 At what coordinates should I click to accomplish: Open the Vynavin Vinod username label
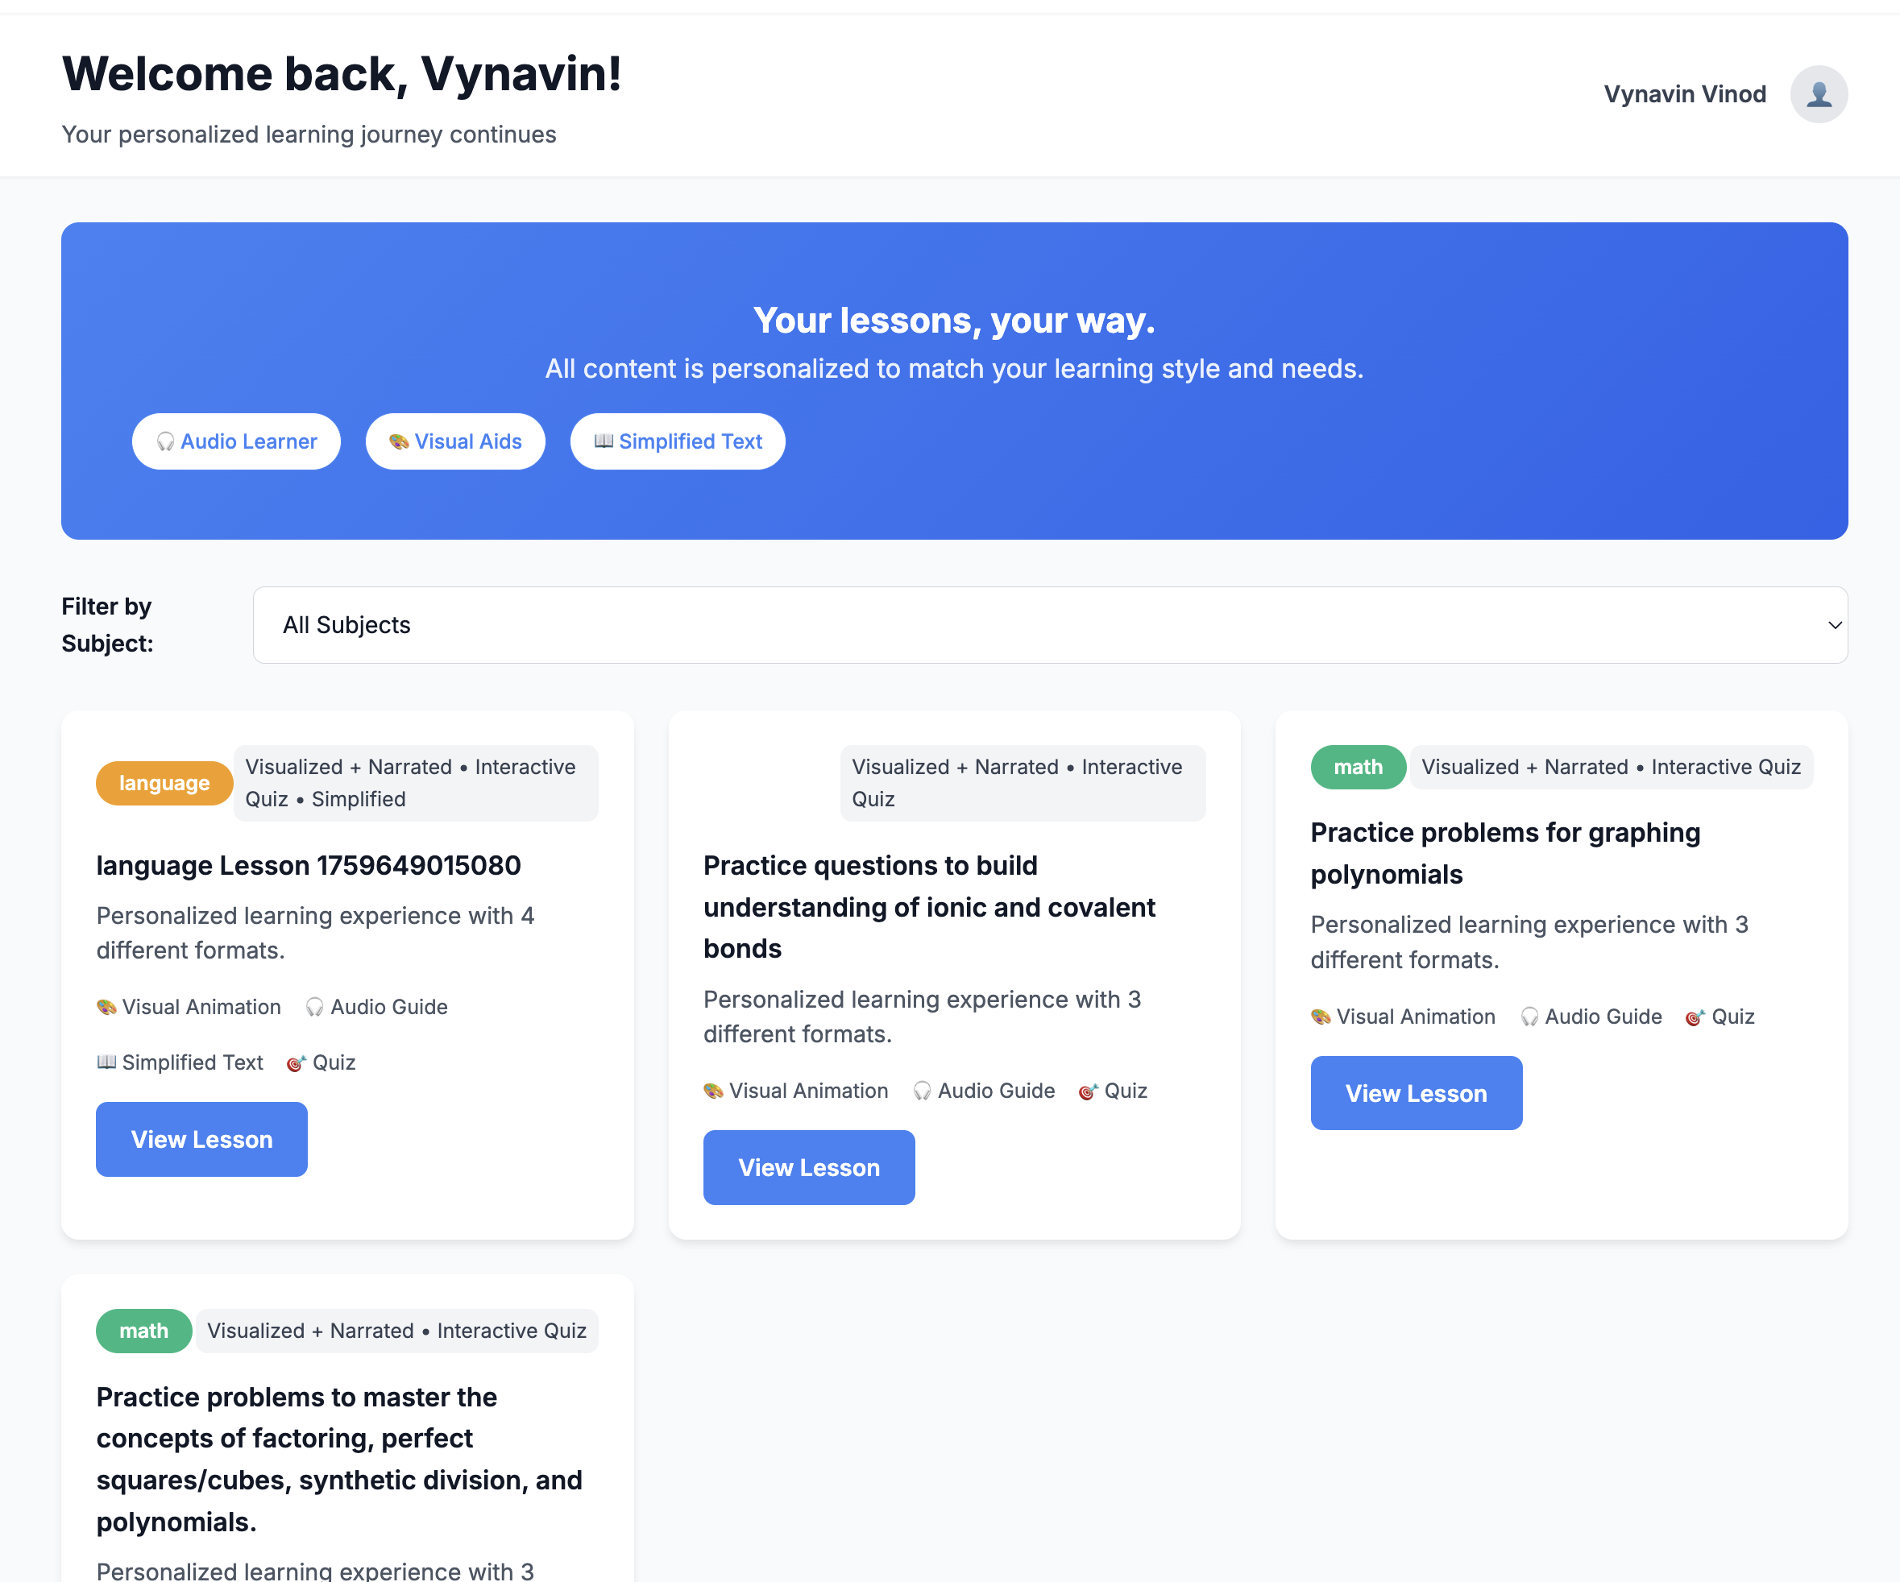pos(1684,94)
